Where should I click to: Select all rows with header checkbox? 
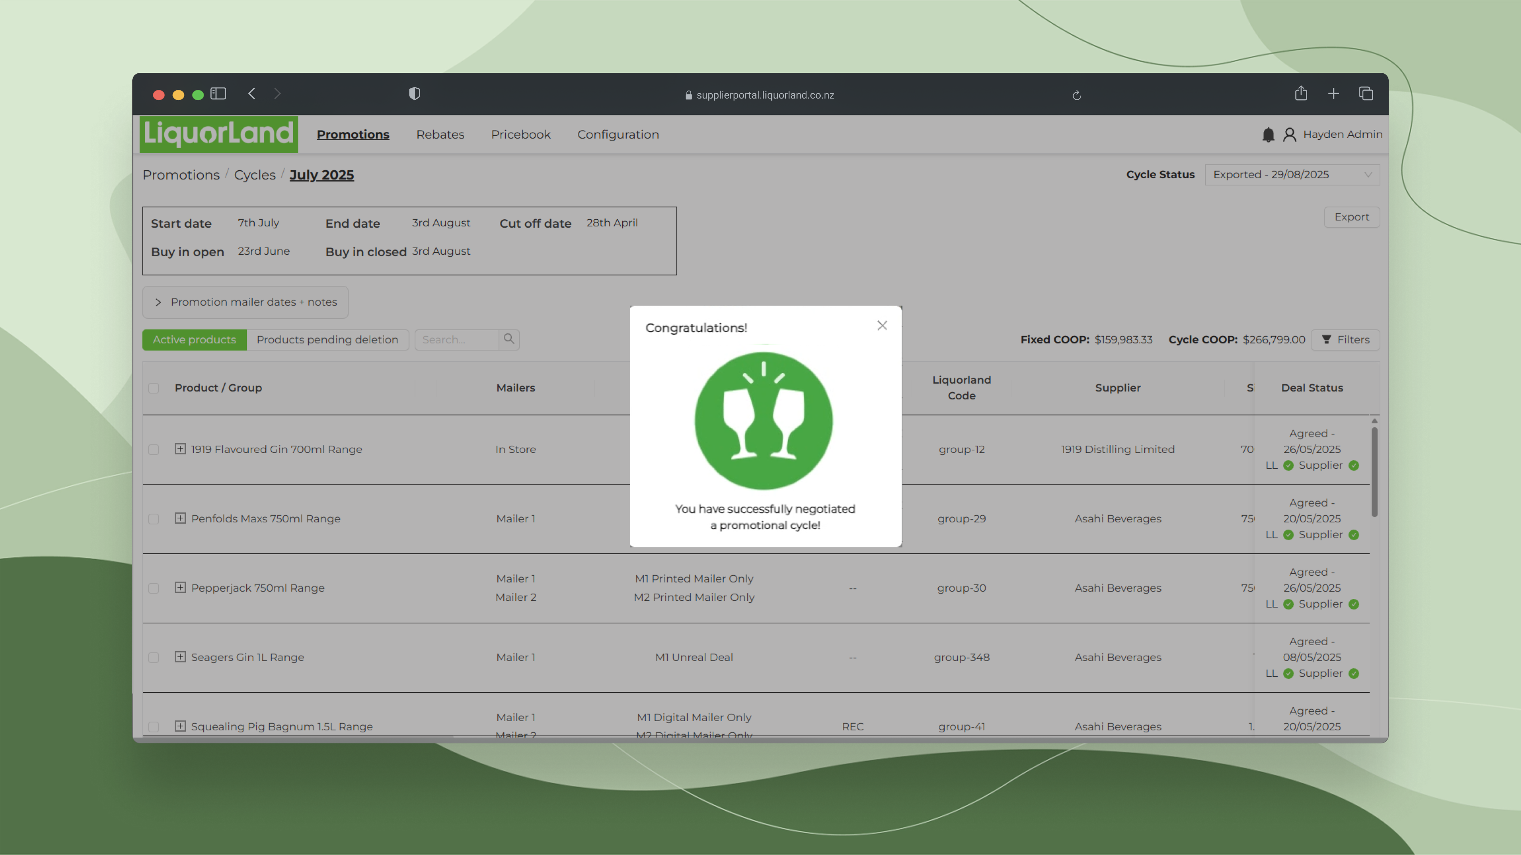click(154, 388)
